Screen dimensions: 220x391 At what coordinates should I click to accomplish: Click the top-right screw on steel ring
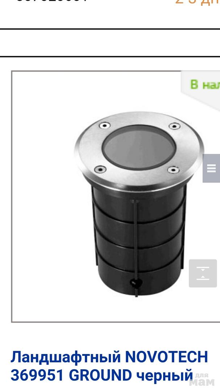point(174,126)
